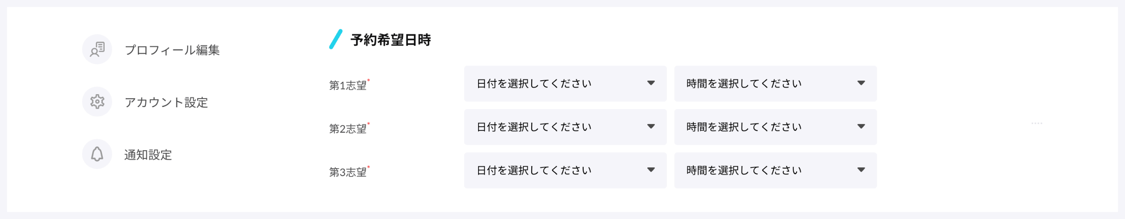1125x219 pixels.
Task: Click the 予約希望日時 section heading
Action: (x=391, y=40)
